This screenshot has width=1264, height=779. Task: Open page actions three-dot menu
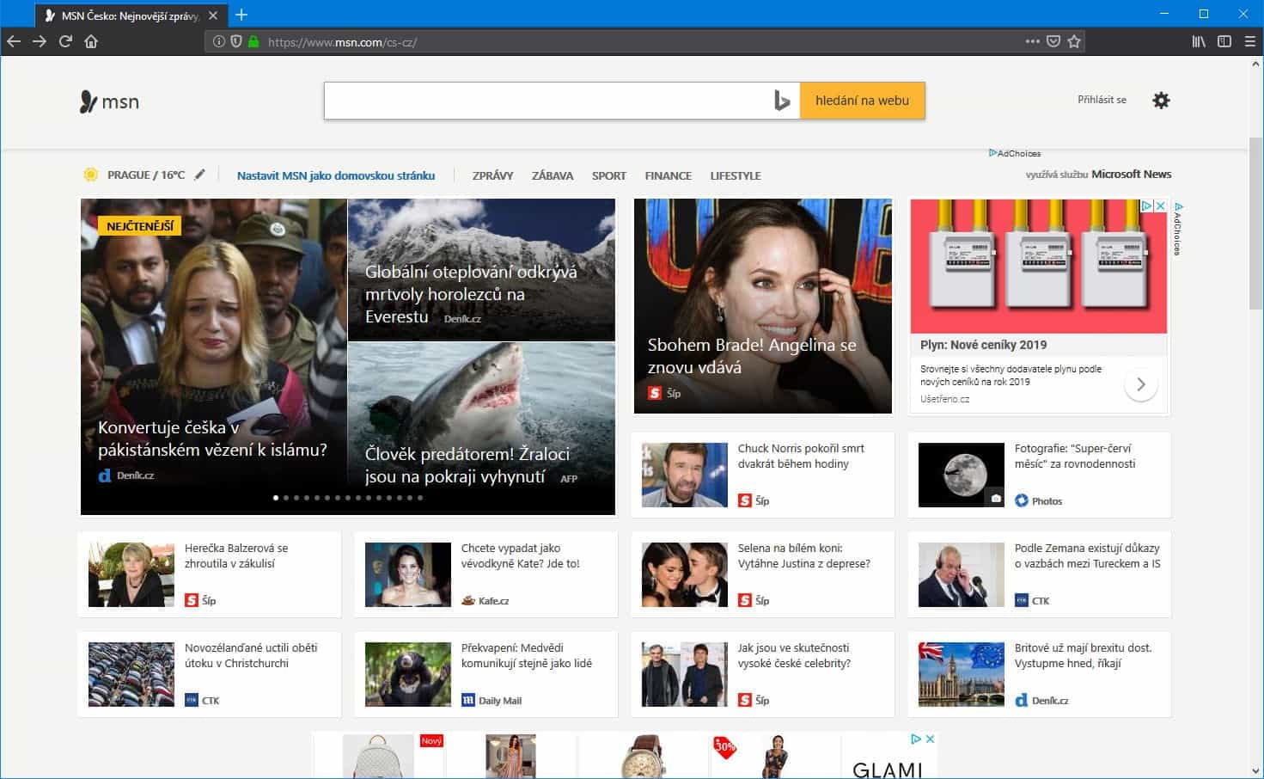[1032, 41]
